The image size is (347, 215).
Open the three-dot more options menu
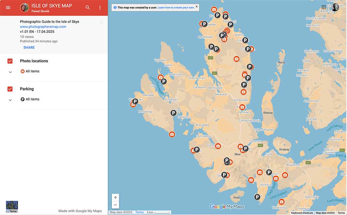tap(100, 8)
